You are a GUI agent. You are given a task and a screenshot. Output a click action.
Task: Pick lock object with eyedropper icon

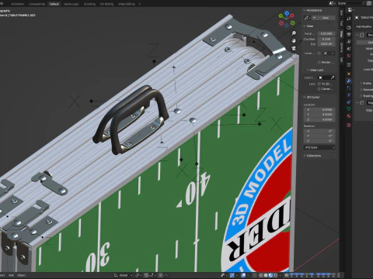coord(333,77)
